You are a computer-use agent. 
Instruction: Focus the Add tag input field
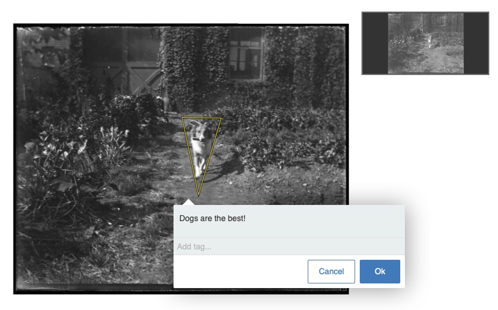[288, 246]
